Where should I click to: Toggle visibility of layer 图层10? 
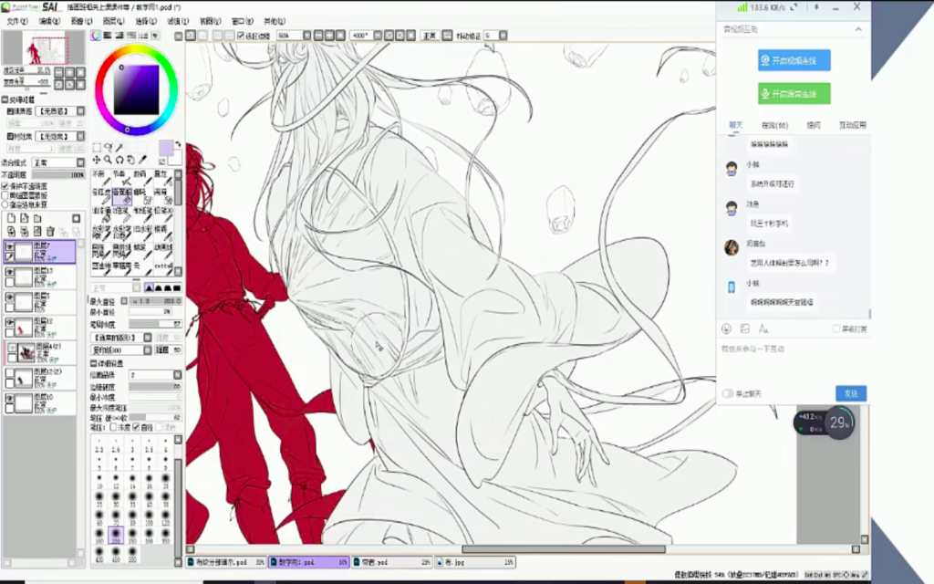coord(10,399)
